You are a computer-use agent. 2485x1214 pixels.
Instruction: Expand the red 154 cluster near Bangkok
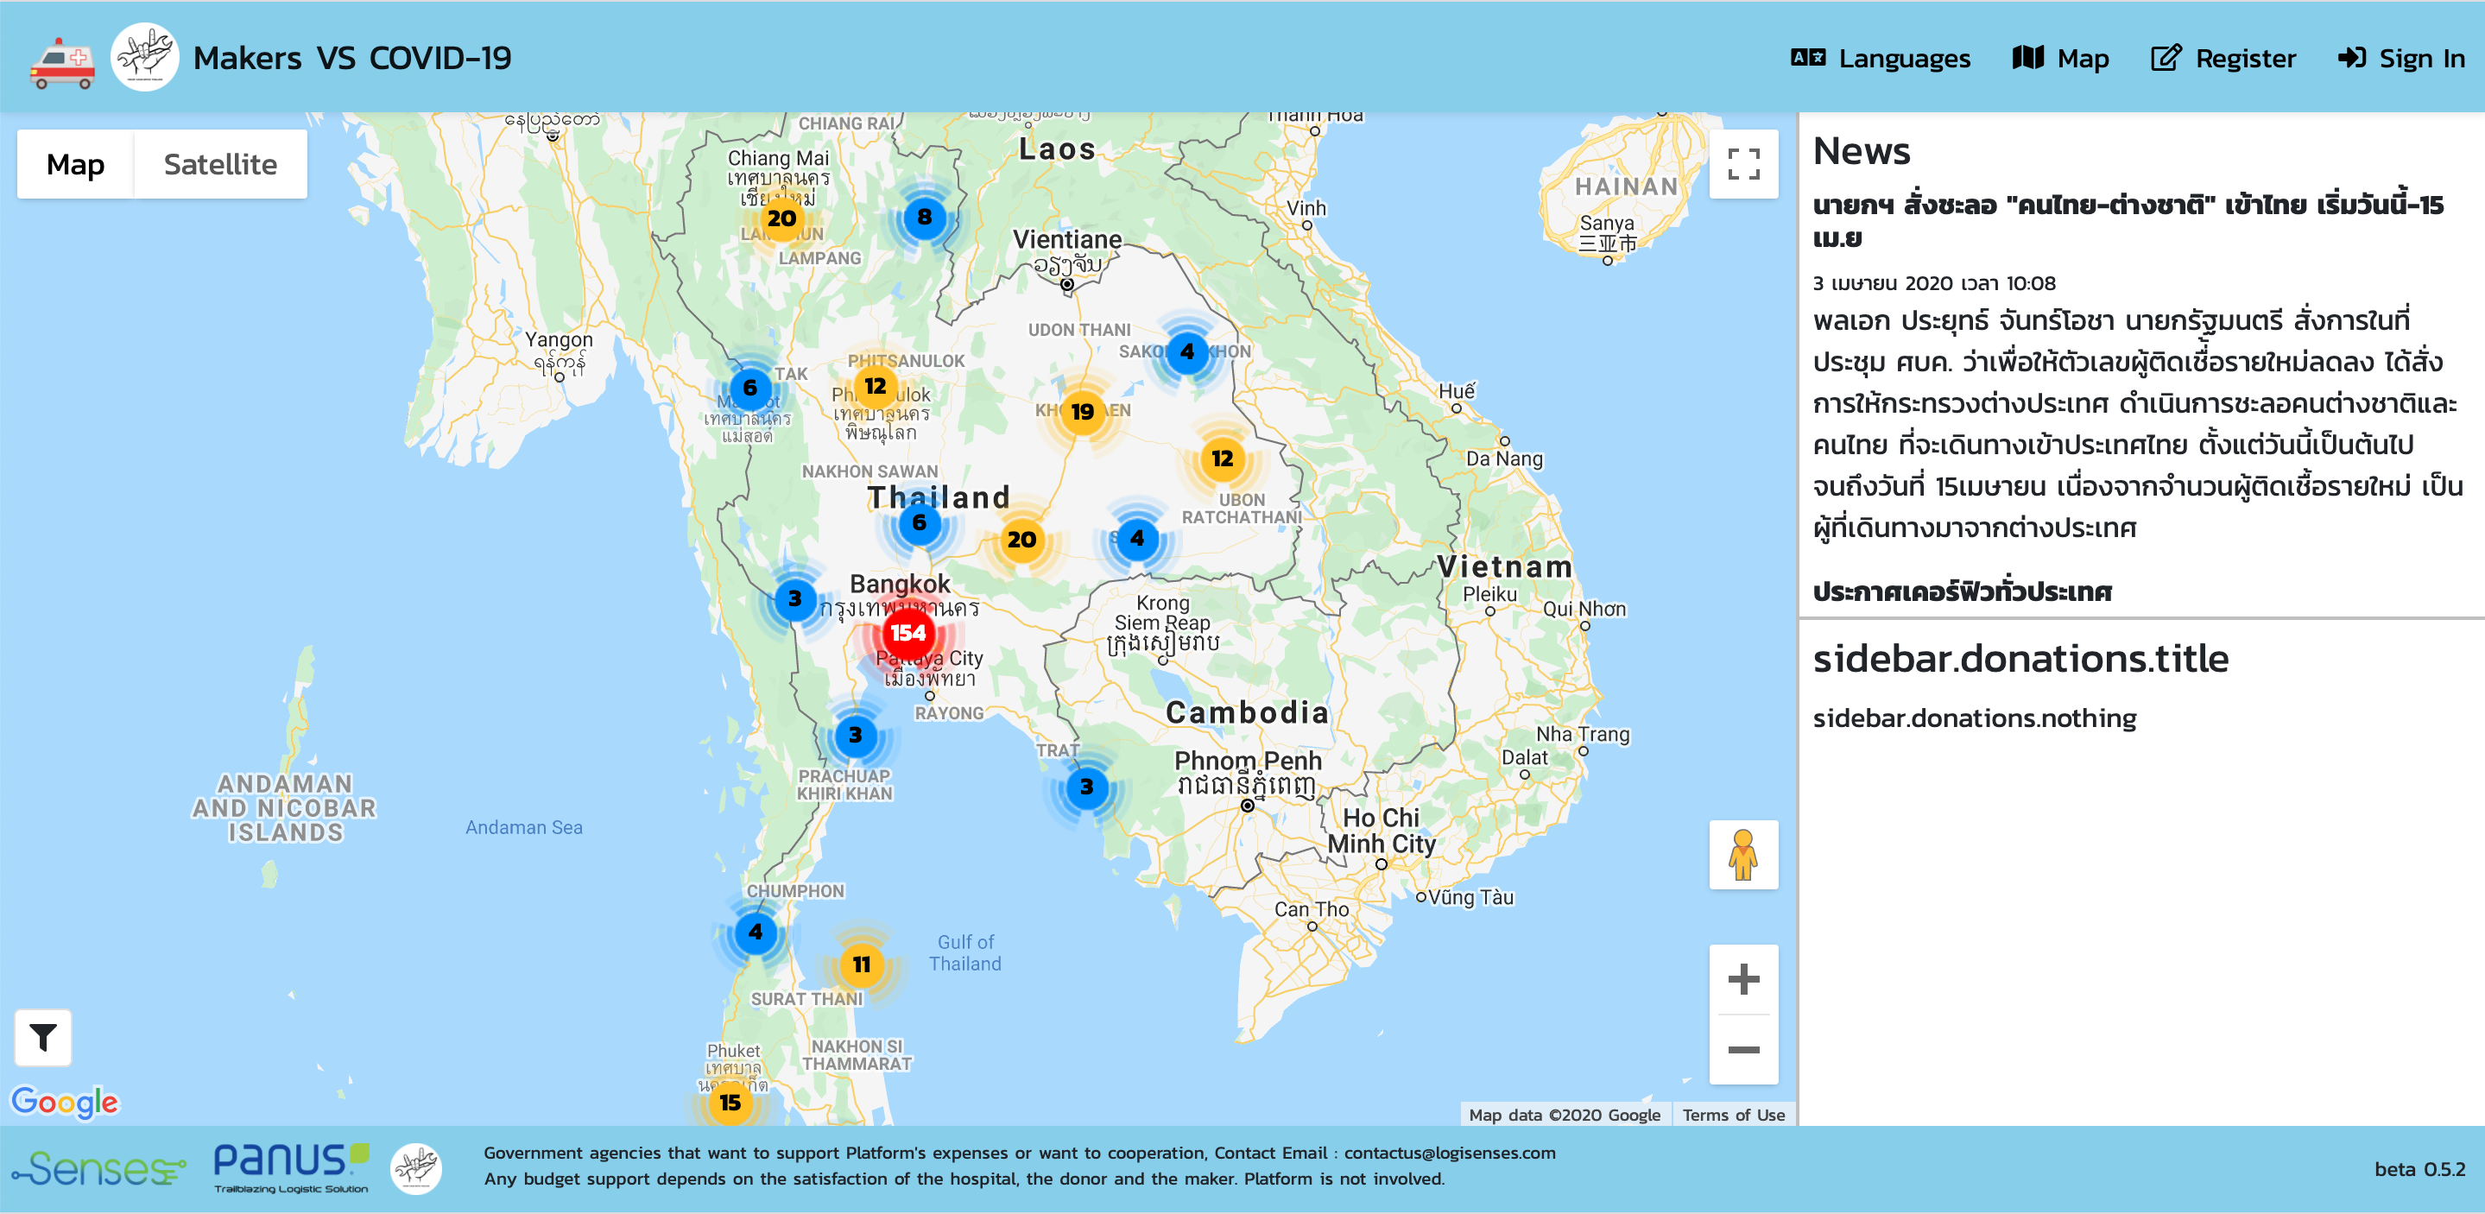(907, 633)
